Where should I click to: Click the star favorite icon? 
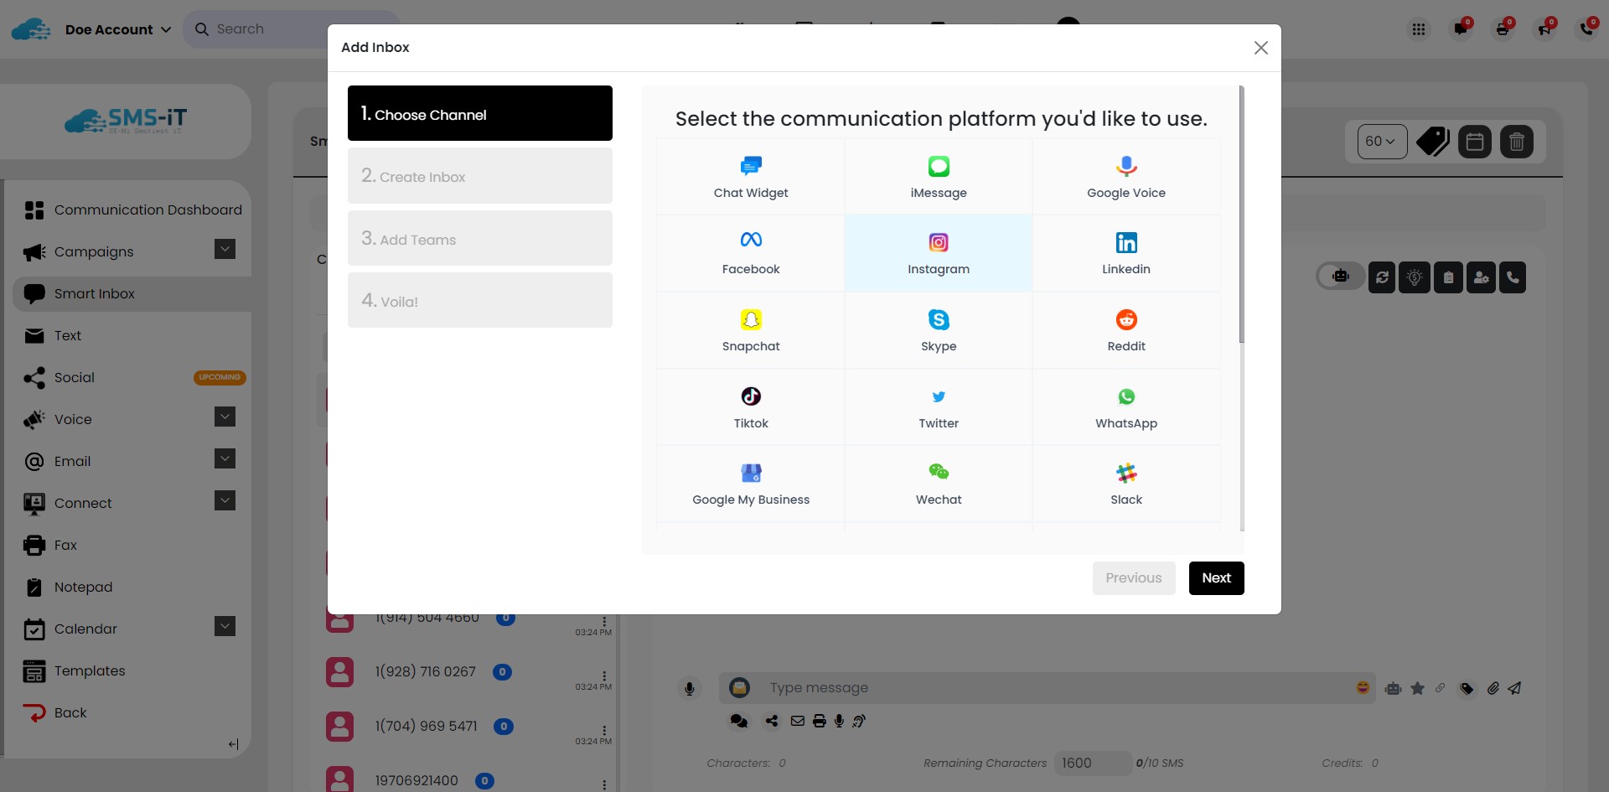1417,689
